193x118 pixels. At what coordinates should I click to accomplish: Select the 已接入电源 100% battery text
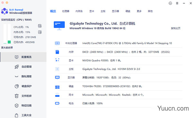pyautogui.click(x=92, y=103)
